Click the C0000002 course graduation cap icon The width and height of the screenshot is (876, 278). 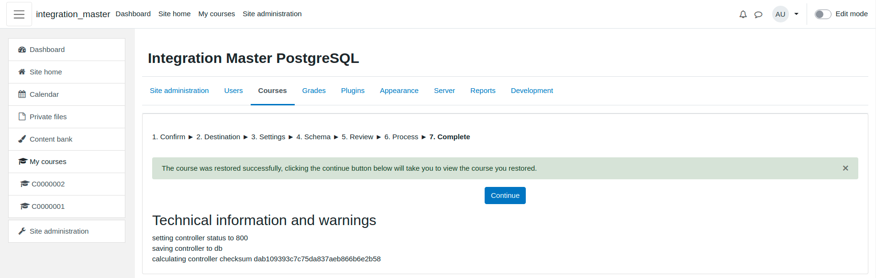25,184
